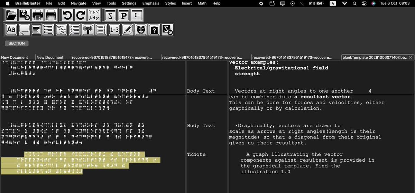Open the Math menu

click(x=202, y=3)
